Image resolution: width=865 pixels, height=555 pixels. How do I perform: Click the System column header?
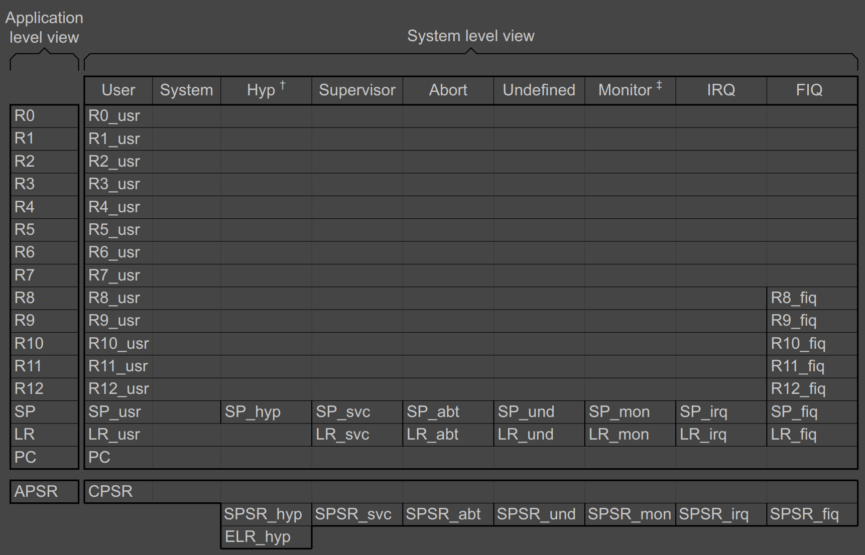tap(186, 90)
